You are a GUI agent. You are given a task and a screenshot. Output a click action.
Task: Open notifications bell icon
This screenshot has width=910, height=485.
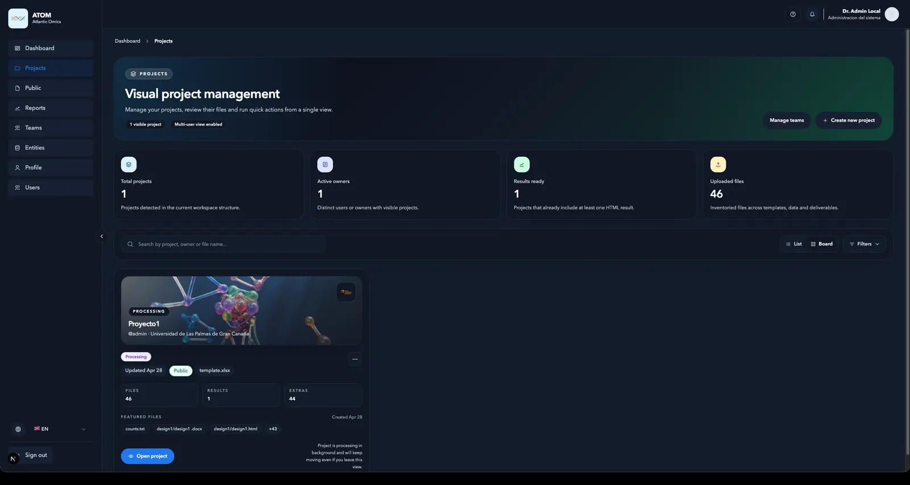pyautogui.click(x=812, y=14)
